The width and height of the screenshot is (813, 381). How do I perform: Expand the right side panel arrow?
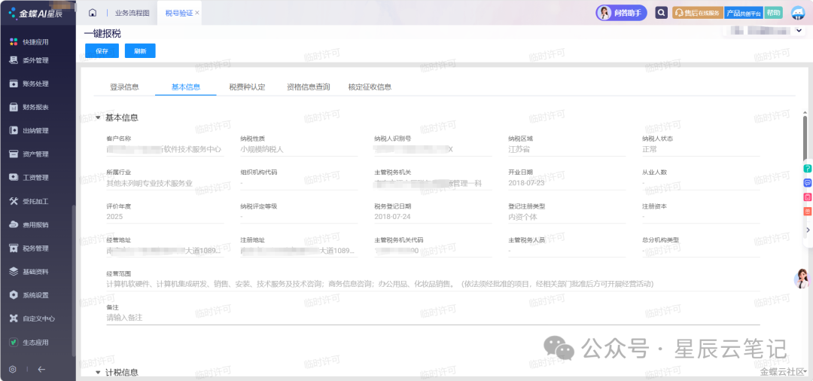click(808, 230)
